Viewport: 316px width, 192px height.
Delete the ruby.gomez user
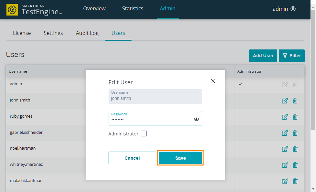(x=295, y=117)
